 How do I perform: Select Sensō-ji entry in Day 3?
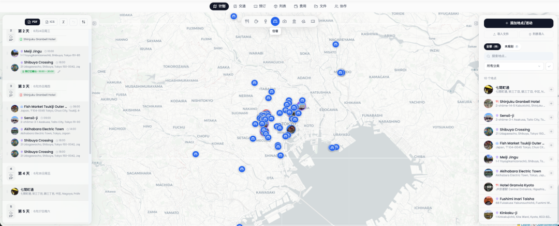(x=47, y=119)
